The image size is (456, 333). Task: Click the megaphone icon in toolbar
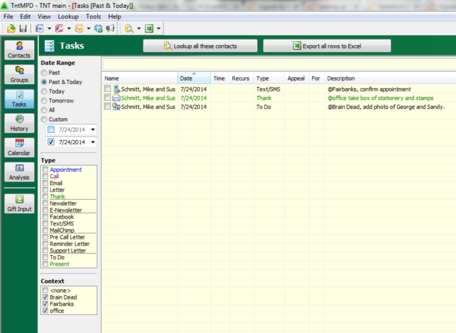tap(110, 29)
